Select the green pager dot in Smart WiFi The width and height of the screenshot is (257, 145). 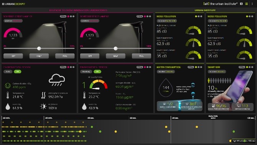[x=247, y=67]
